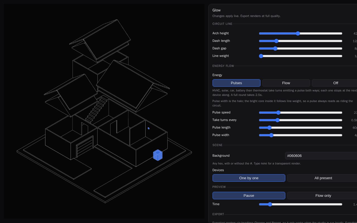The height and width of the screenshot is (223, 357).
Task: Scrub the preview Time slider
Action: click(x=301, y=204)
